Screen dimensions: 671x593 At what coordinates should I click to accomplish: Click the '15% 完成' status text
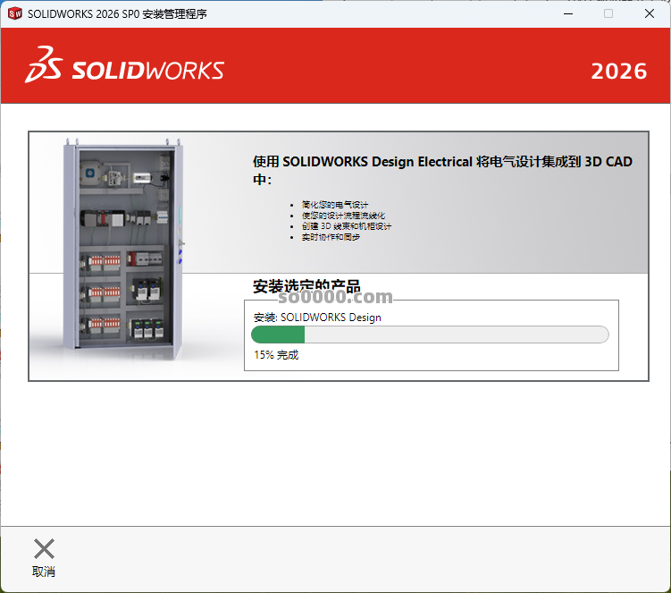(x=276, y=355)
